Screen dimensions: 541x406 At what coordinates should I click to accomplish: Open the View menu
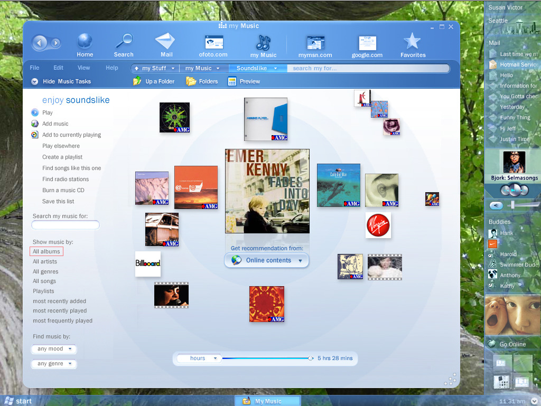coord(84,68)
